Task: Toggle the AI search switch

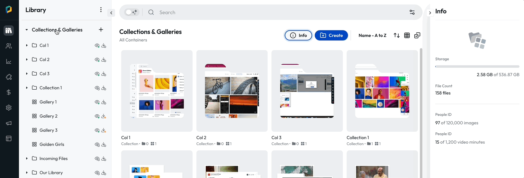Action: point(131,12)
